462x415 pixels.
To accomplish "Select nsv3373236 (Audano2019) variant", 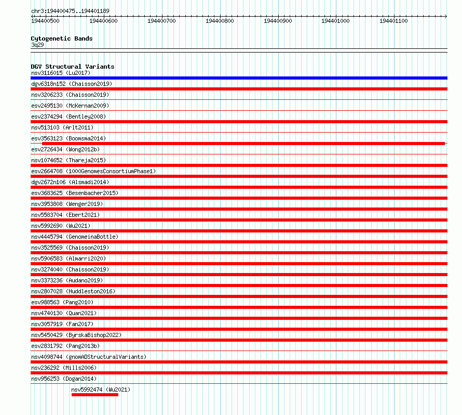I will point(67,280).
